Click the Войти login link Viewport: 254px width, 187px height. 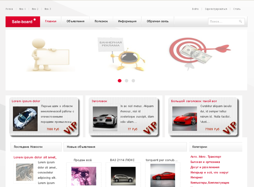[x=195, y=9]
